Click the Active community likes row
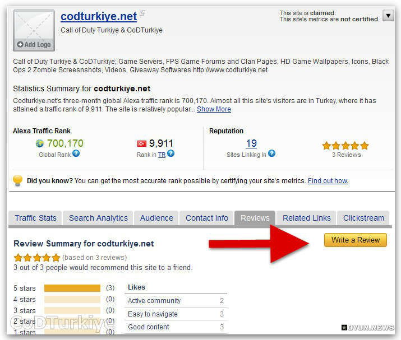This screenshot has height=340, width=401. coord(176,301)
